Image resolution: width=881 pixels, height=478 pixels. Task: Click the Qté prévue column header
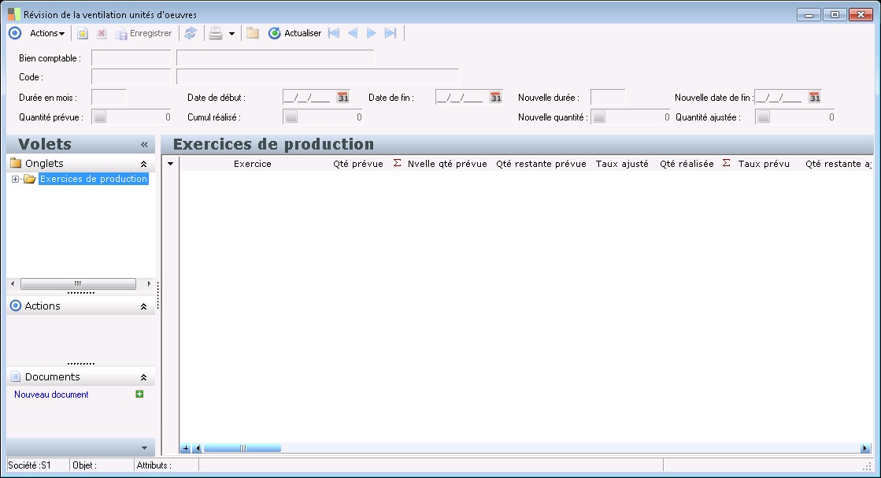click(358, 164)
